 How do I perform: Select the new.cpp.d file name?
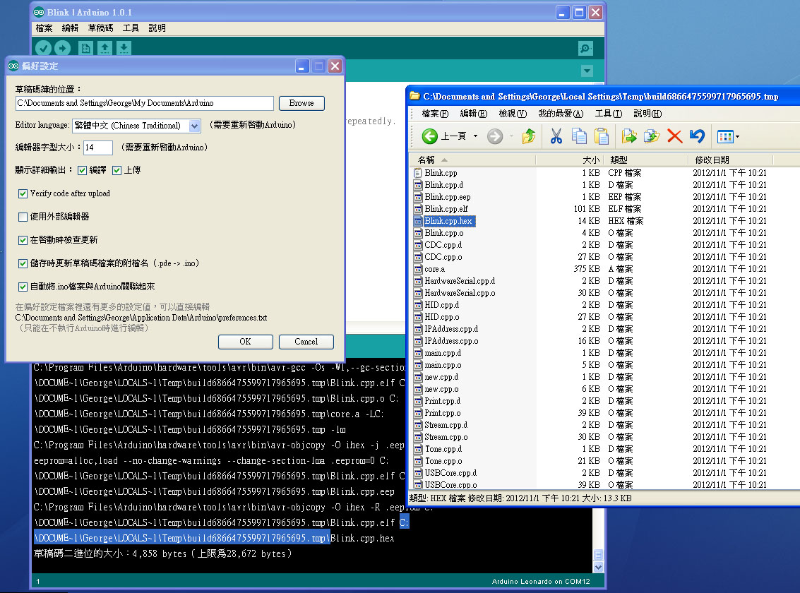(441, 377)
